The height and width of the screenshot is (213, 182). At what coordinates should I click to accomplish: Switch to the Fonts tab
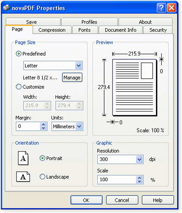tap(85, 30)
